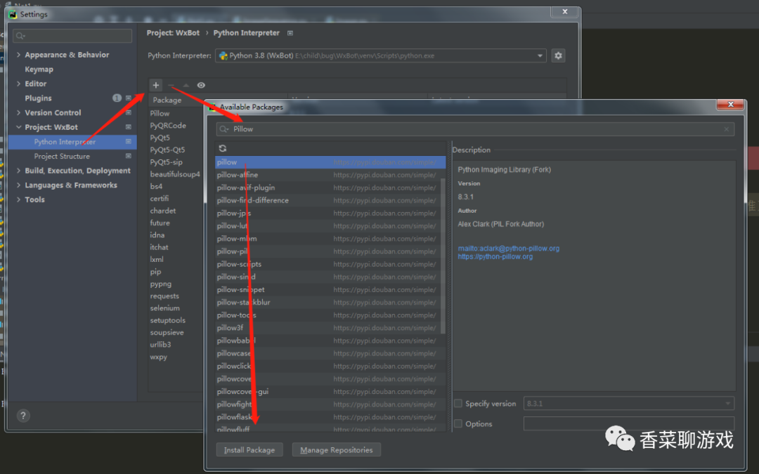Click the Project: WxBot breadcrumb

tap(173, 33)
